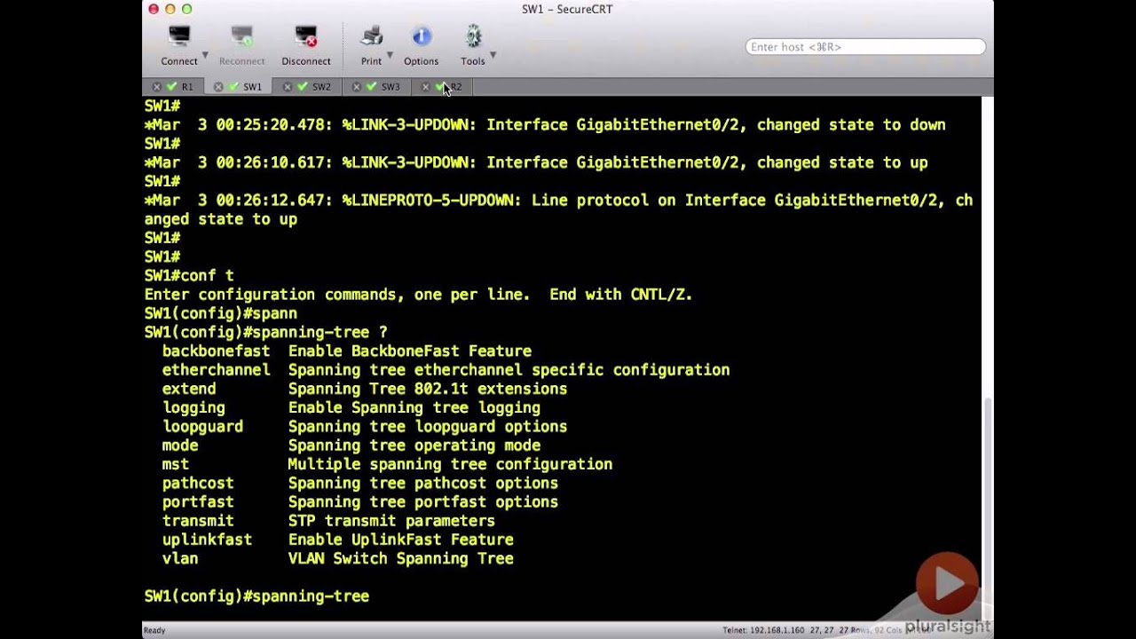Click the 00:26:12.647 LINEPROTO log line
Viewport: 1136px width, 639px height.
pos(559,209)
